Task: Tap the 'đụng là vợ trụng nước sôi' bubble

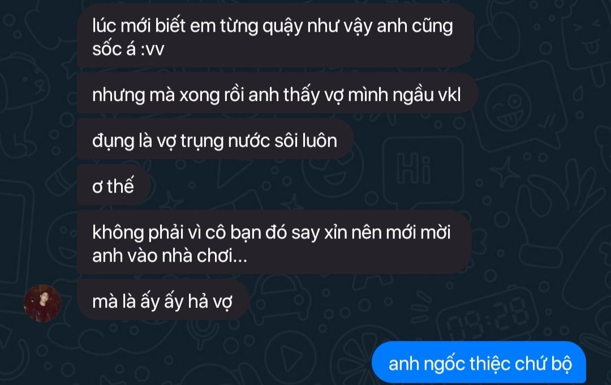Action: pos(215,140)
